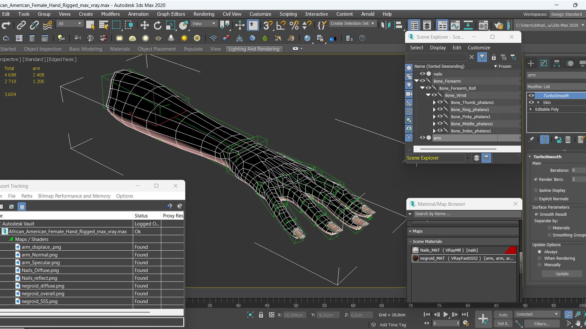
Task: Open the Curve Editor icon
Action: [455, 25]
